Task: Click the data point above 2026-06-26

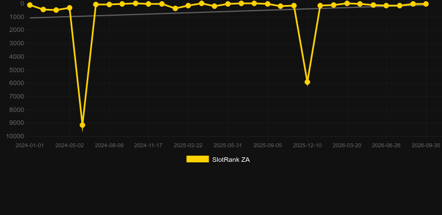Action: (x=386, y=6)
